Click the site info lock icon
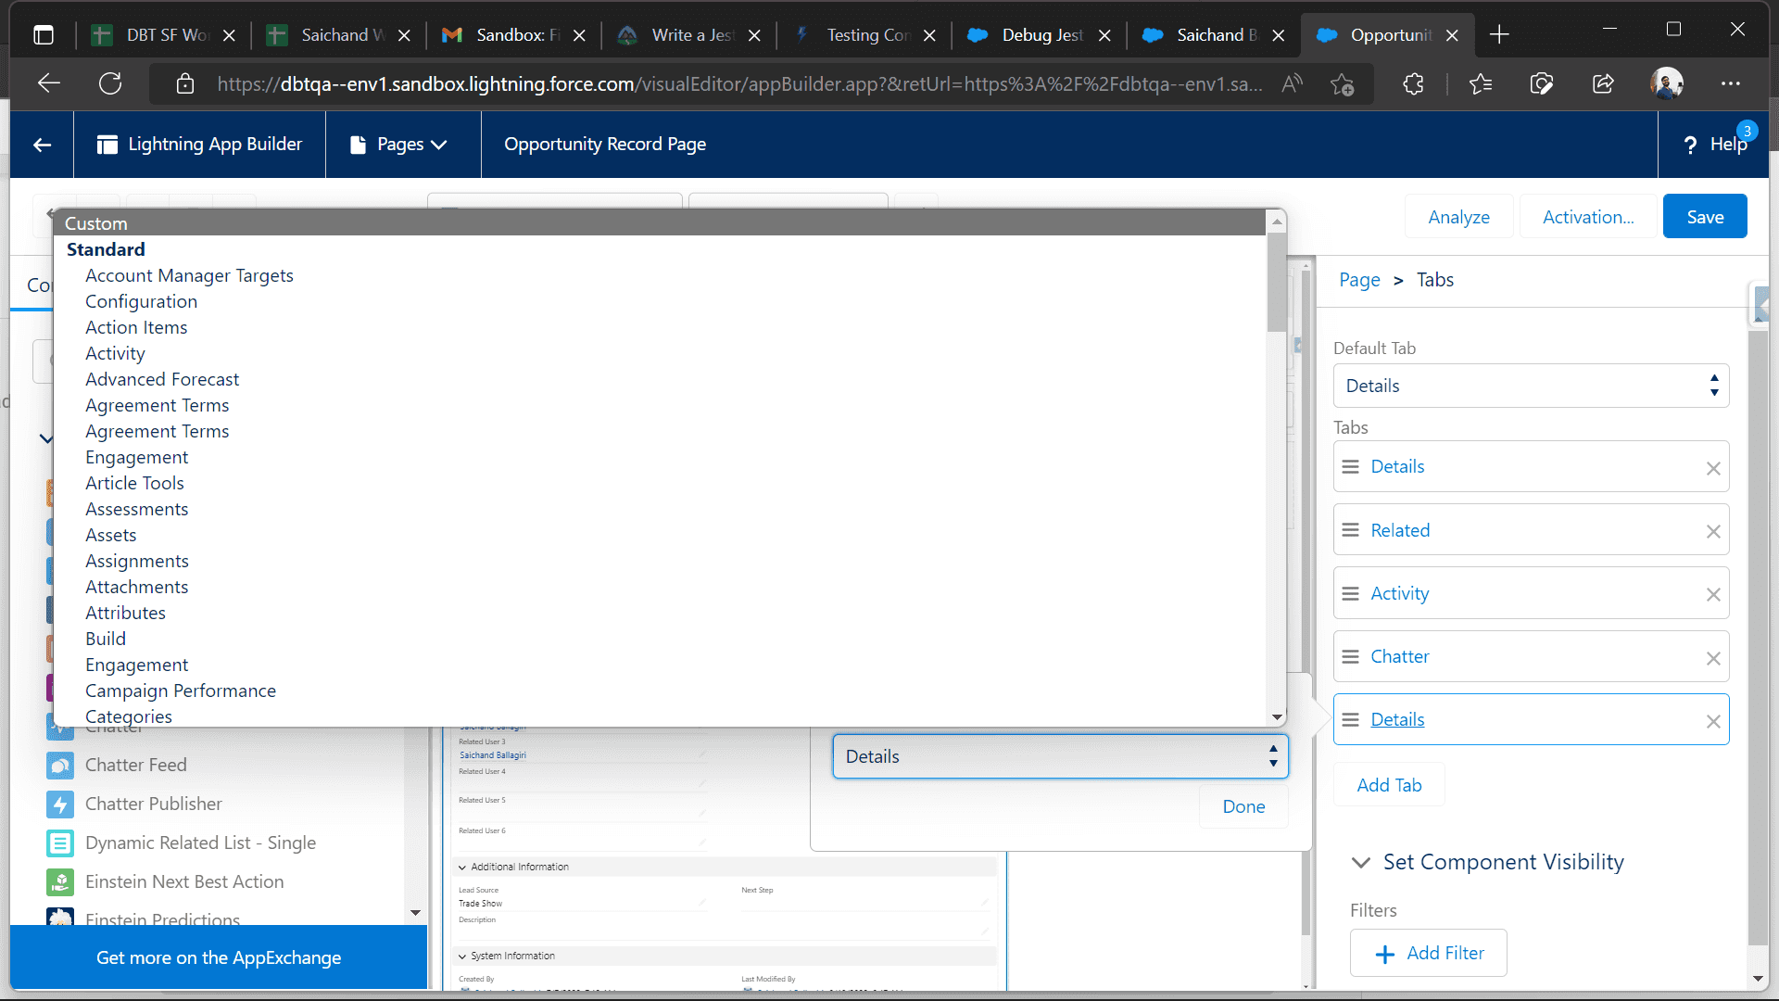 click(x=185, y=84)
